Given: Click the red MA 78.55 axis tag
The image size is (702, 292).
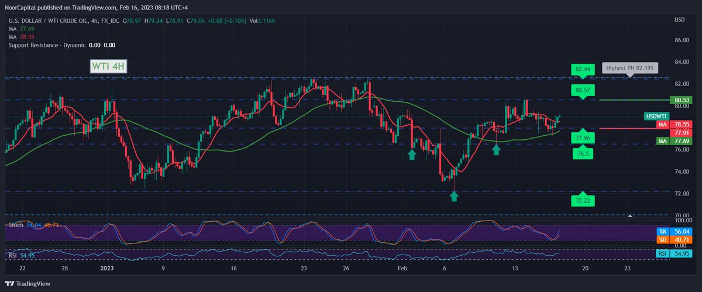Looking at the screenshot, I should (x=676, y=125).
